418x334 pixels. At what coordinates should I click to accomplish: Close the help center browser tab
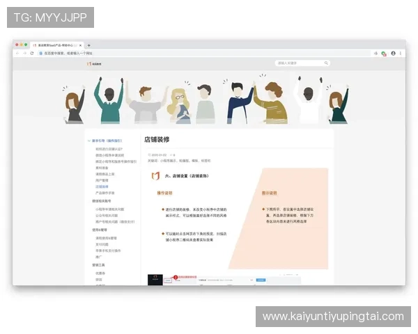pos(81,45)
